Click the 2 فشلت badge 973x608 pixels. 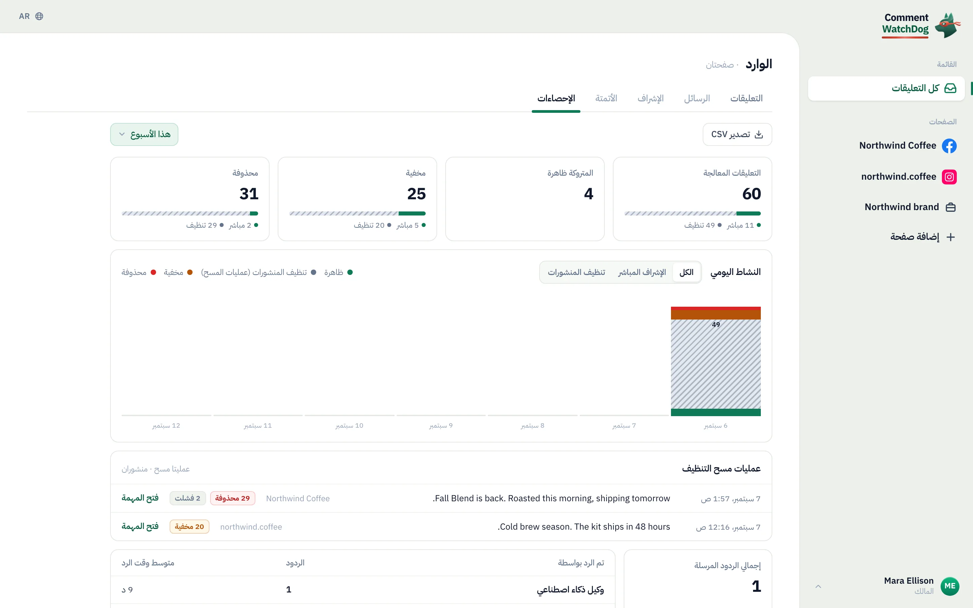pos(188,498)
